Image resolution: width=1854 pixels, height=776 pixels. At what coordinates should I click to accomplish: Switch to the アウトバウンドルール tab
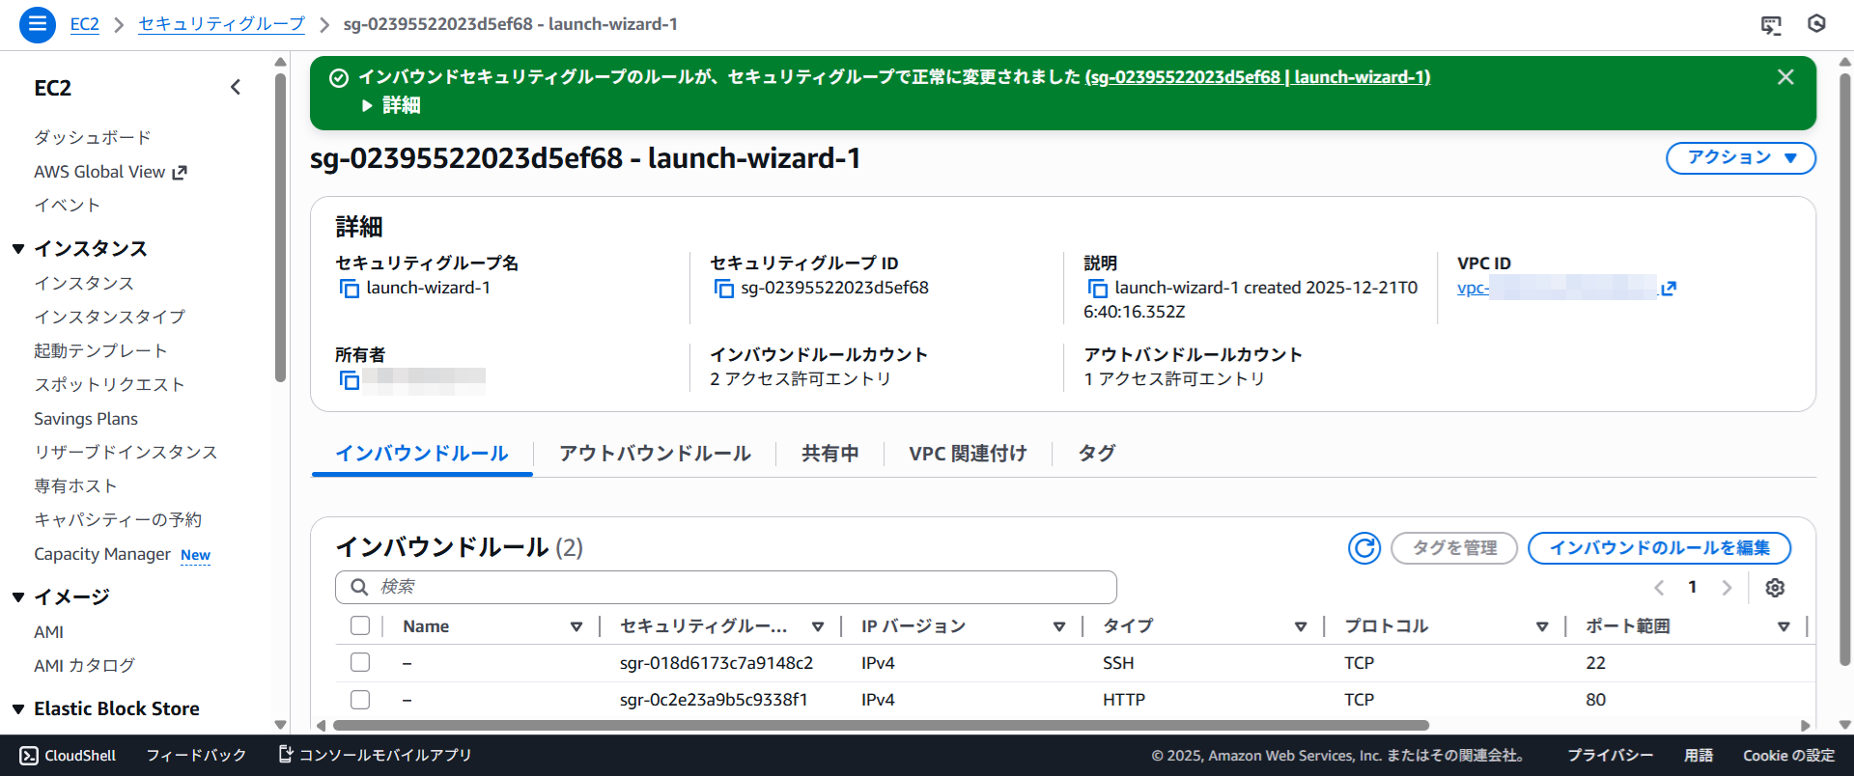(x=655, y=454)
